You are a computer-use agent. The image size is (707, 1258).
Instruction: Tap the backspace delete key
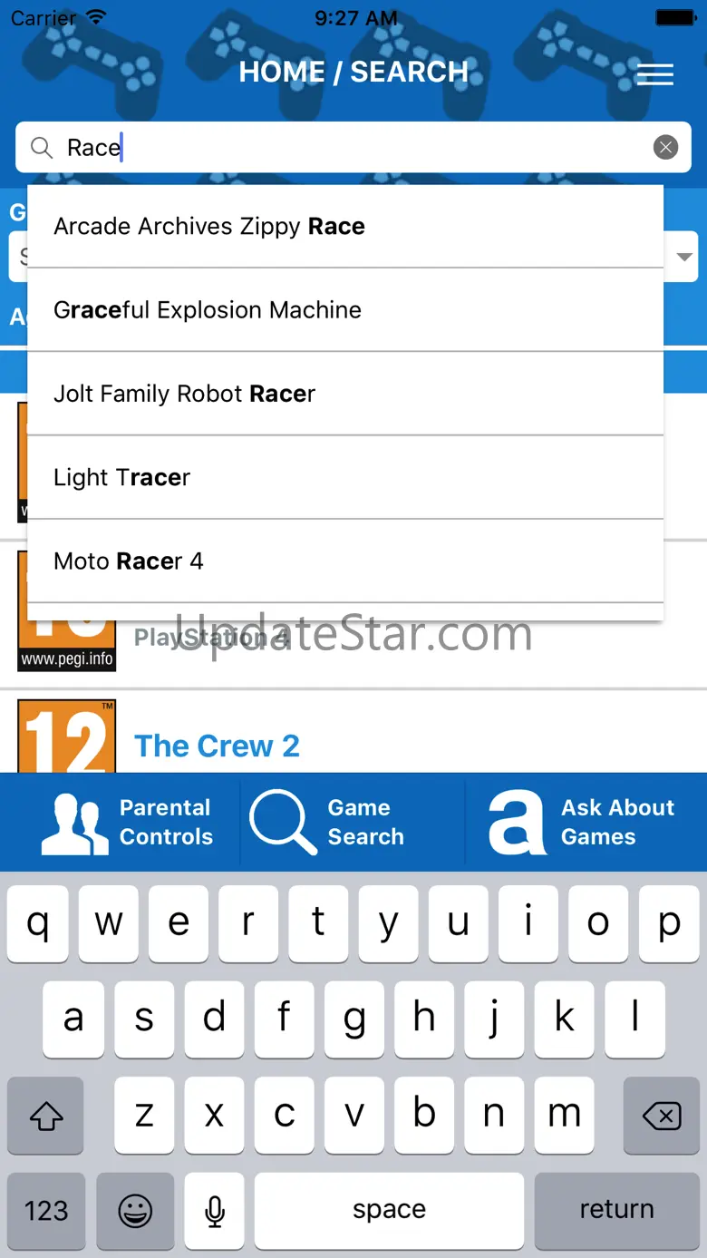coord(662,1116)
